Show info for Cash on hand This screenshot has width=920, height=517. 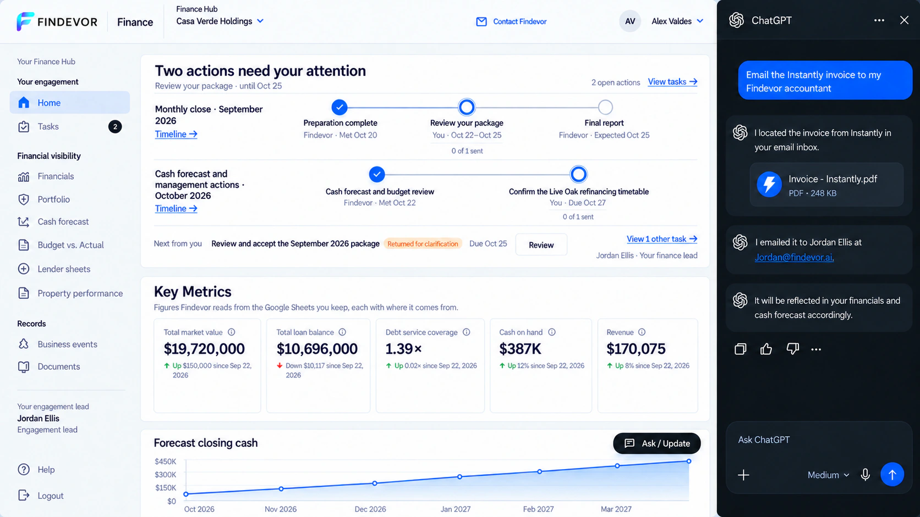tap(552, 332)
